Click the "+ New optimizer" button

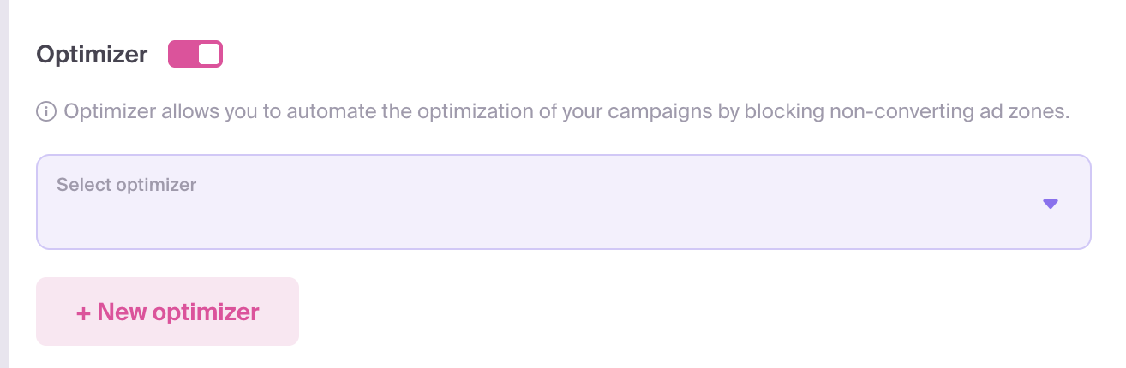tap(167, 312)
